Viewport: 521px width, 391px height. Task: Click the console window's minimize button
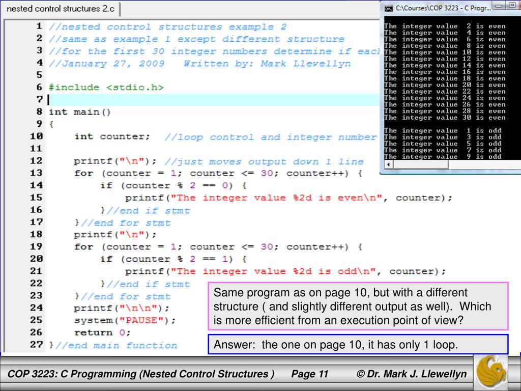[499, 6]
